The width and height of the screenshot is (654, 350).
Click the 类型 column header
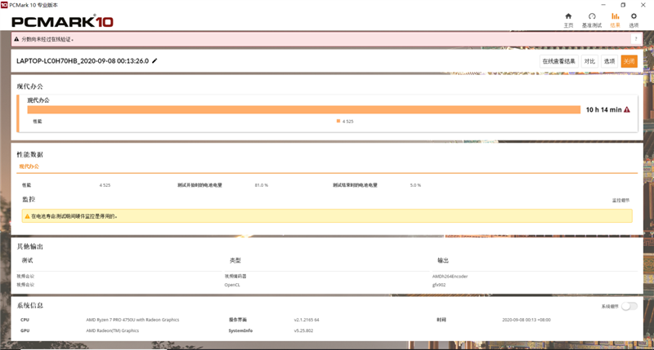click(235, 260)
